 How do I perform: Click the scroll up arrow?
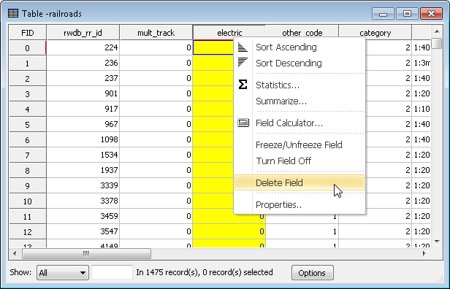coord(437,31)
